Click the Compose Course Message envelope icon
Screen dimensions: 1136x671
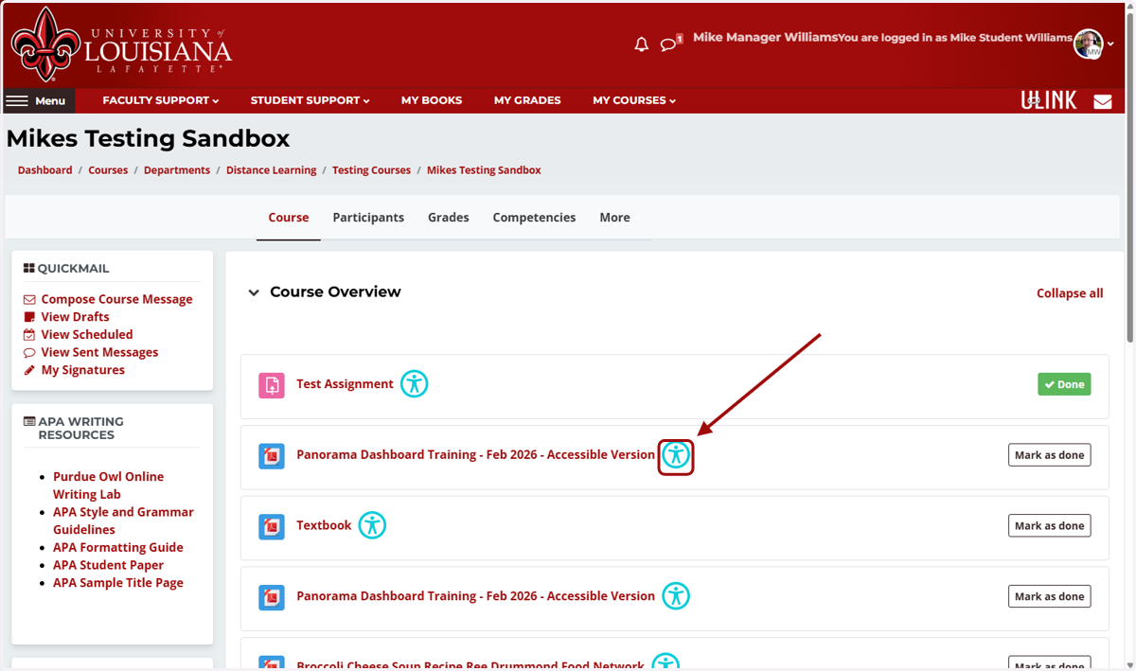pyautogui.click(x=29, y=299)
